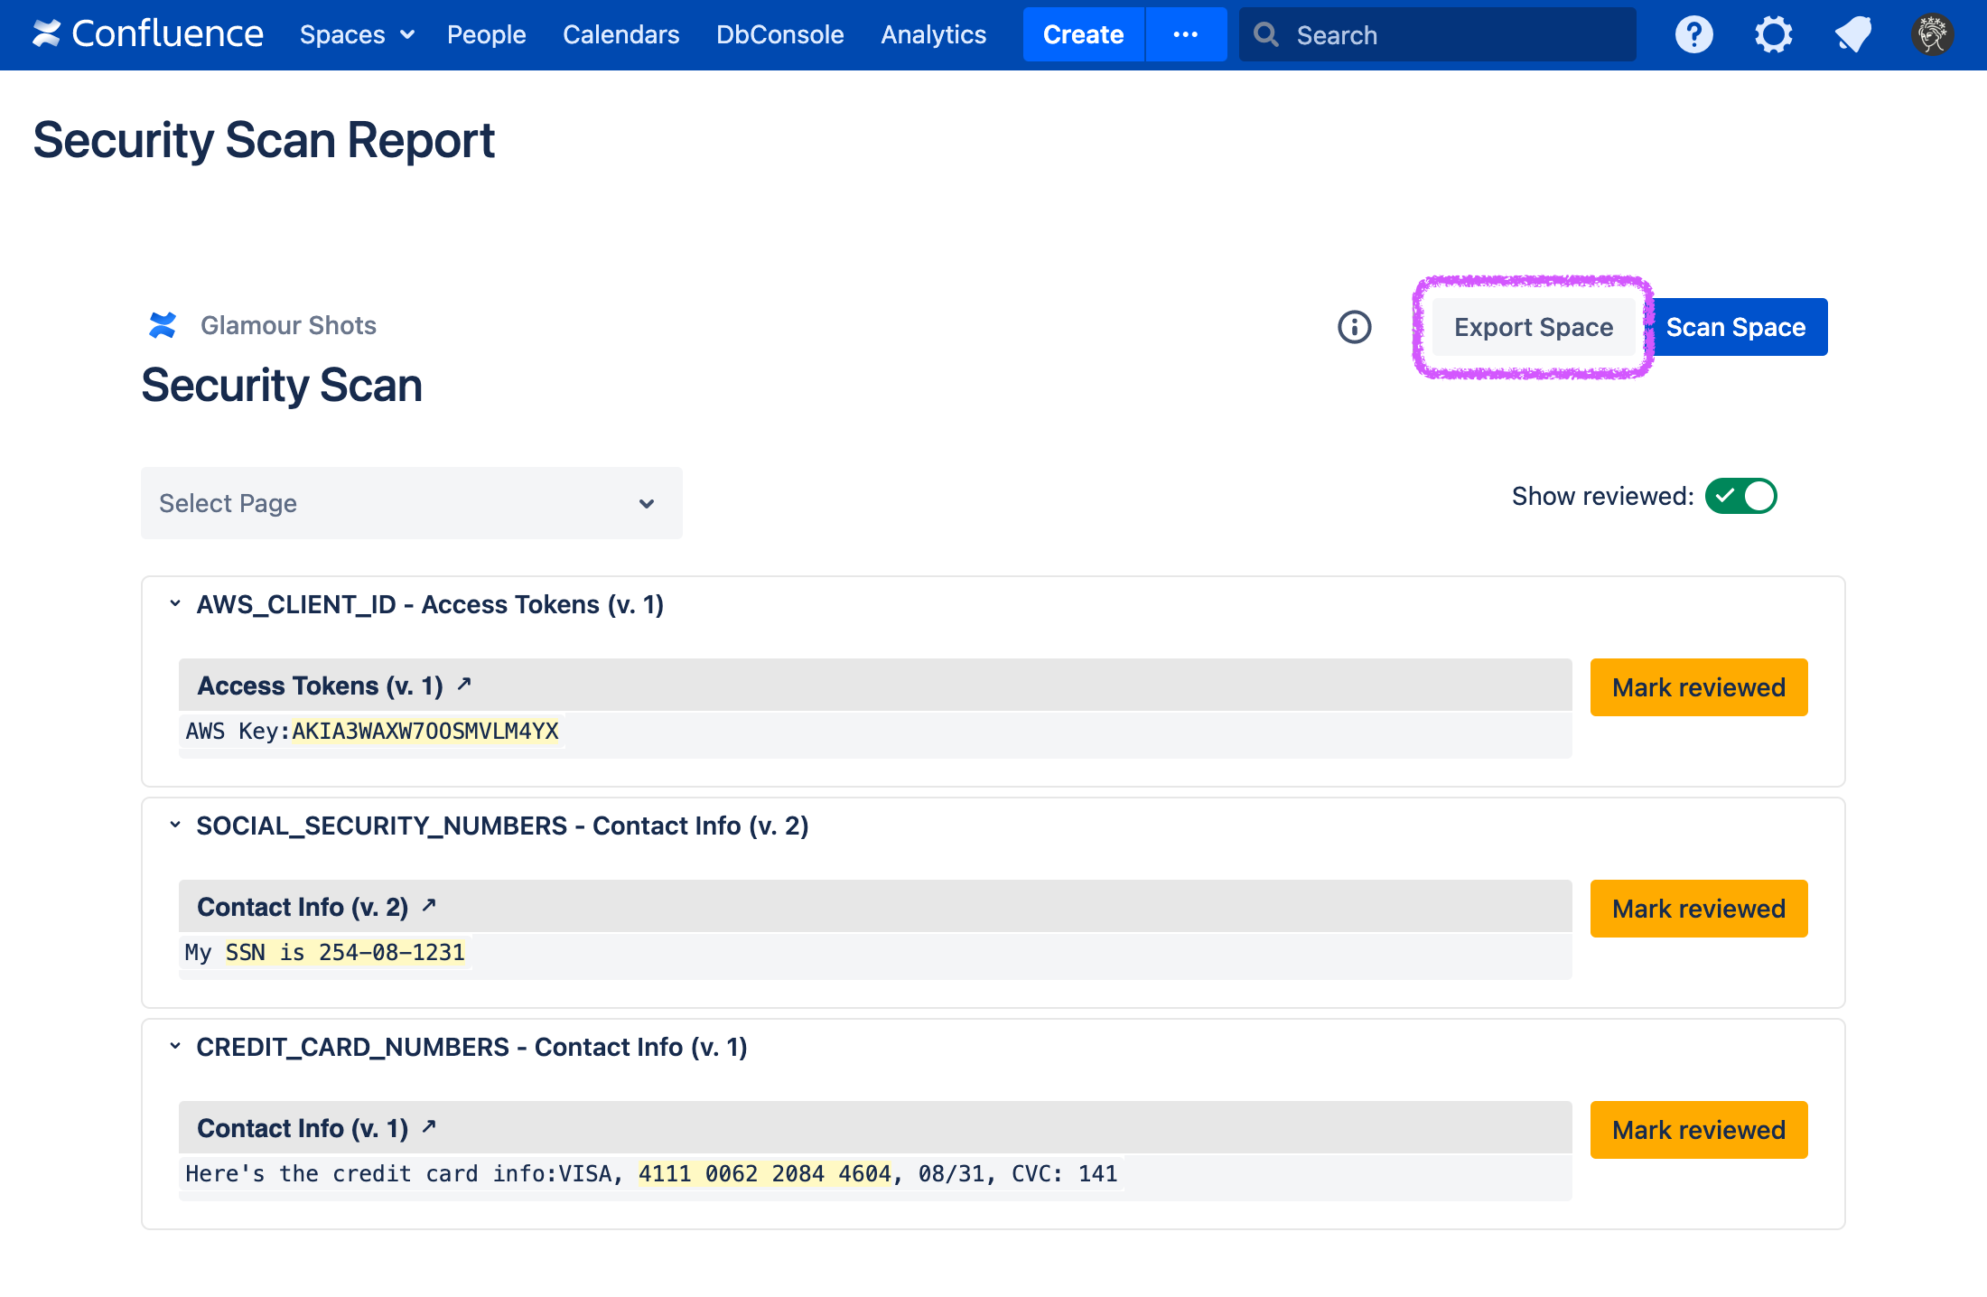Open Access Tokens page external link arrow

464,685
